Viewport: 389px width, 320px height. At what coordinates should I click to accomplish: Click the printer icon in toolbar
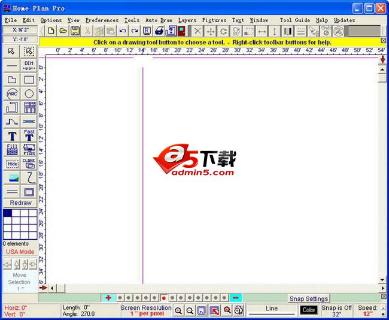click(159, 31)
